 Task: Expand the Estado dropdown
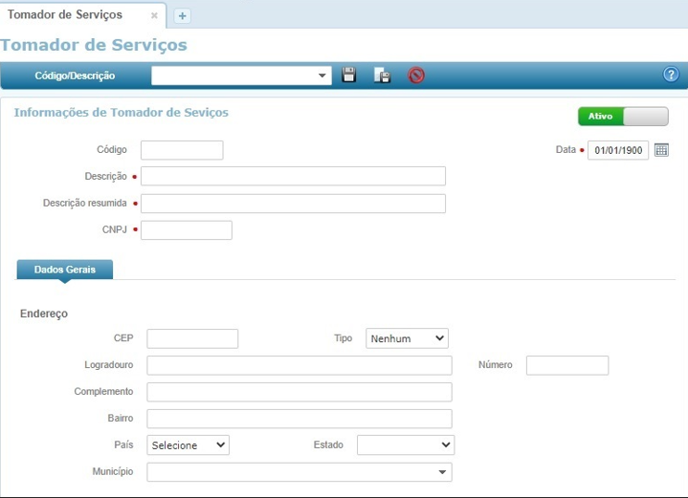pos(405,445)
